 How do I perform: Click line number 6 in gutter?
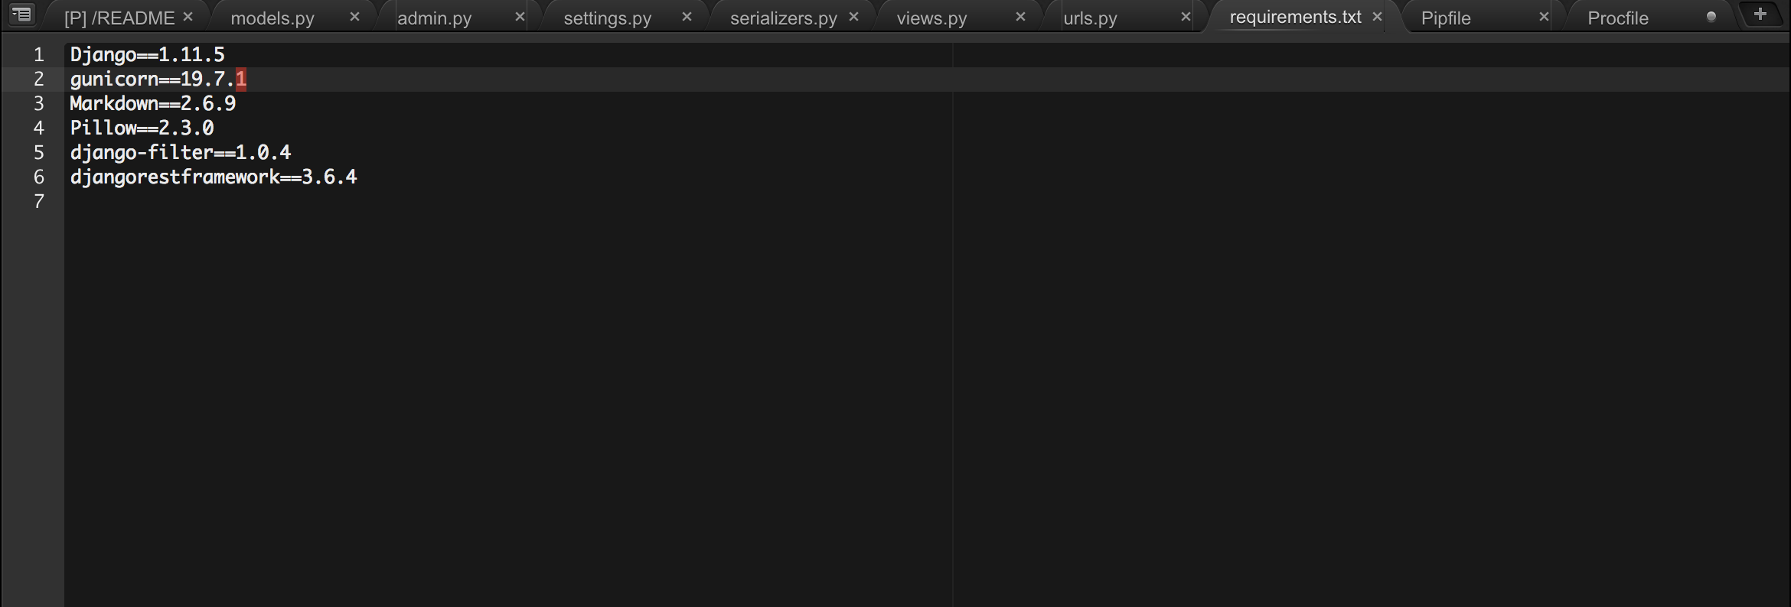pos(38,177)
